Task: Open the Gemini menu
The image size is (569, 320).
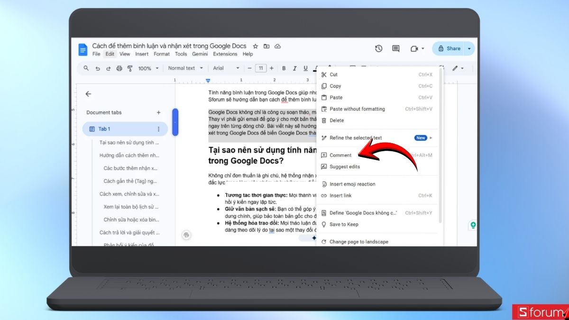Action: pos(200,54)
